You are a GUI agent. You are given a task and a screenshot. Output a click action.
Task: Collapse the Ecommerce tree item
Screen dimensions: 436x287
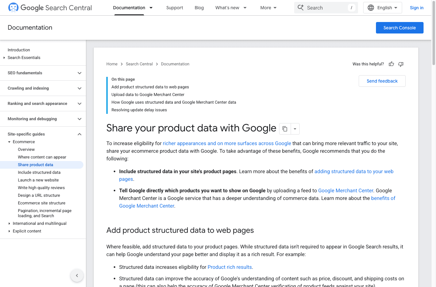coord(9,142)
